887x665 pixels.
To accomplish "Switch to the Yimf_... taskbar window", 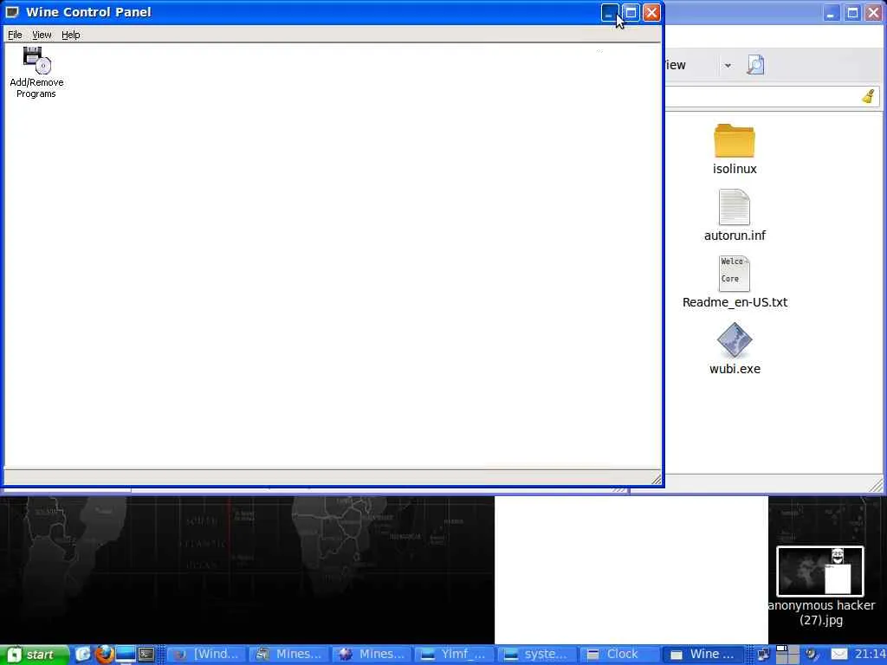I will pyautogui.click(x=454, y=655).
